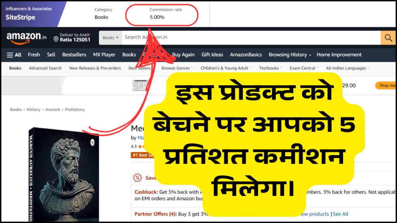Viewport: 397px width, 223px height.
Task: Expand the Best Sellers submenu
Action: point(141,68)
